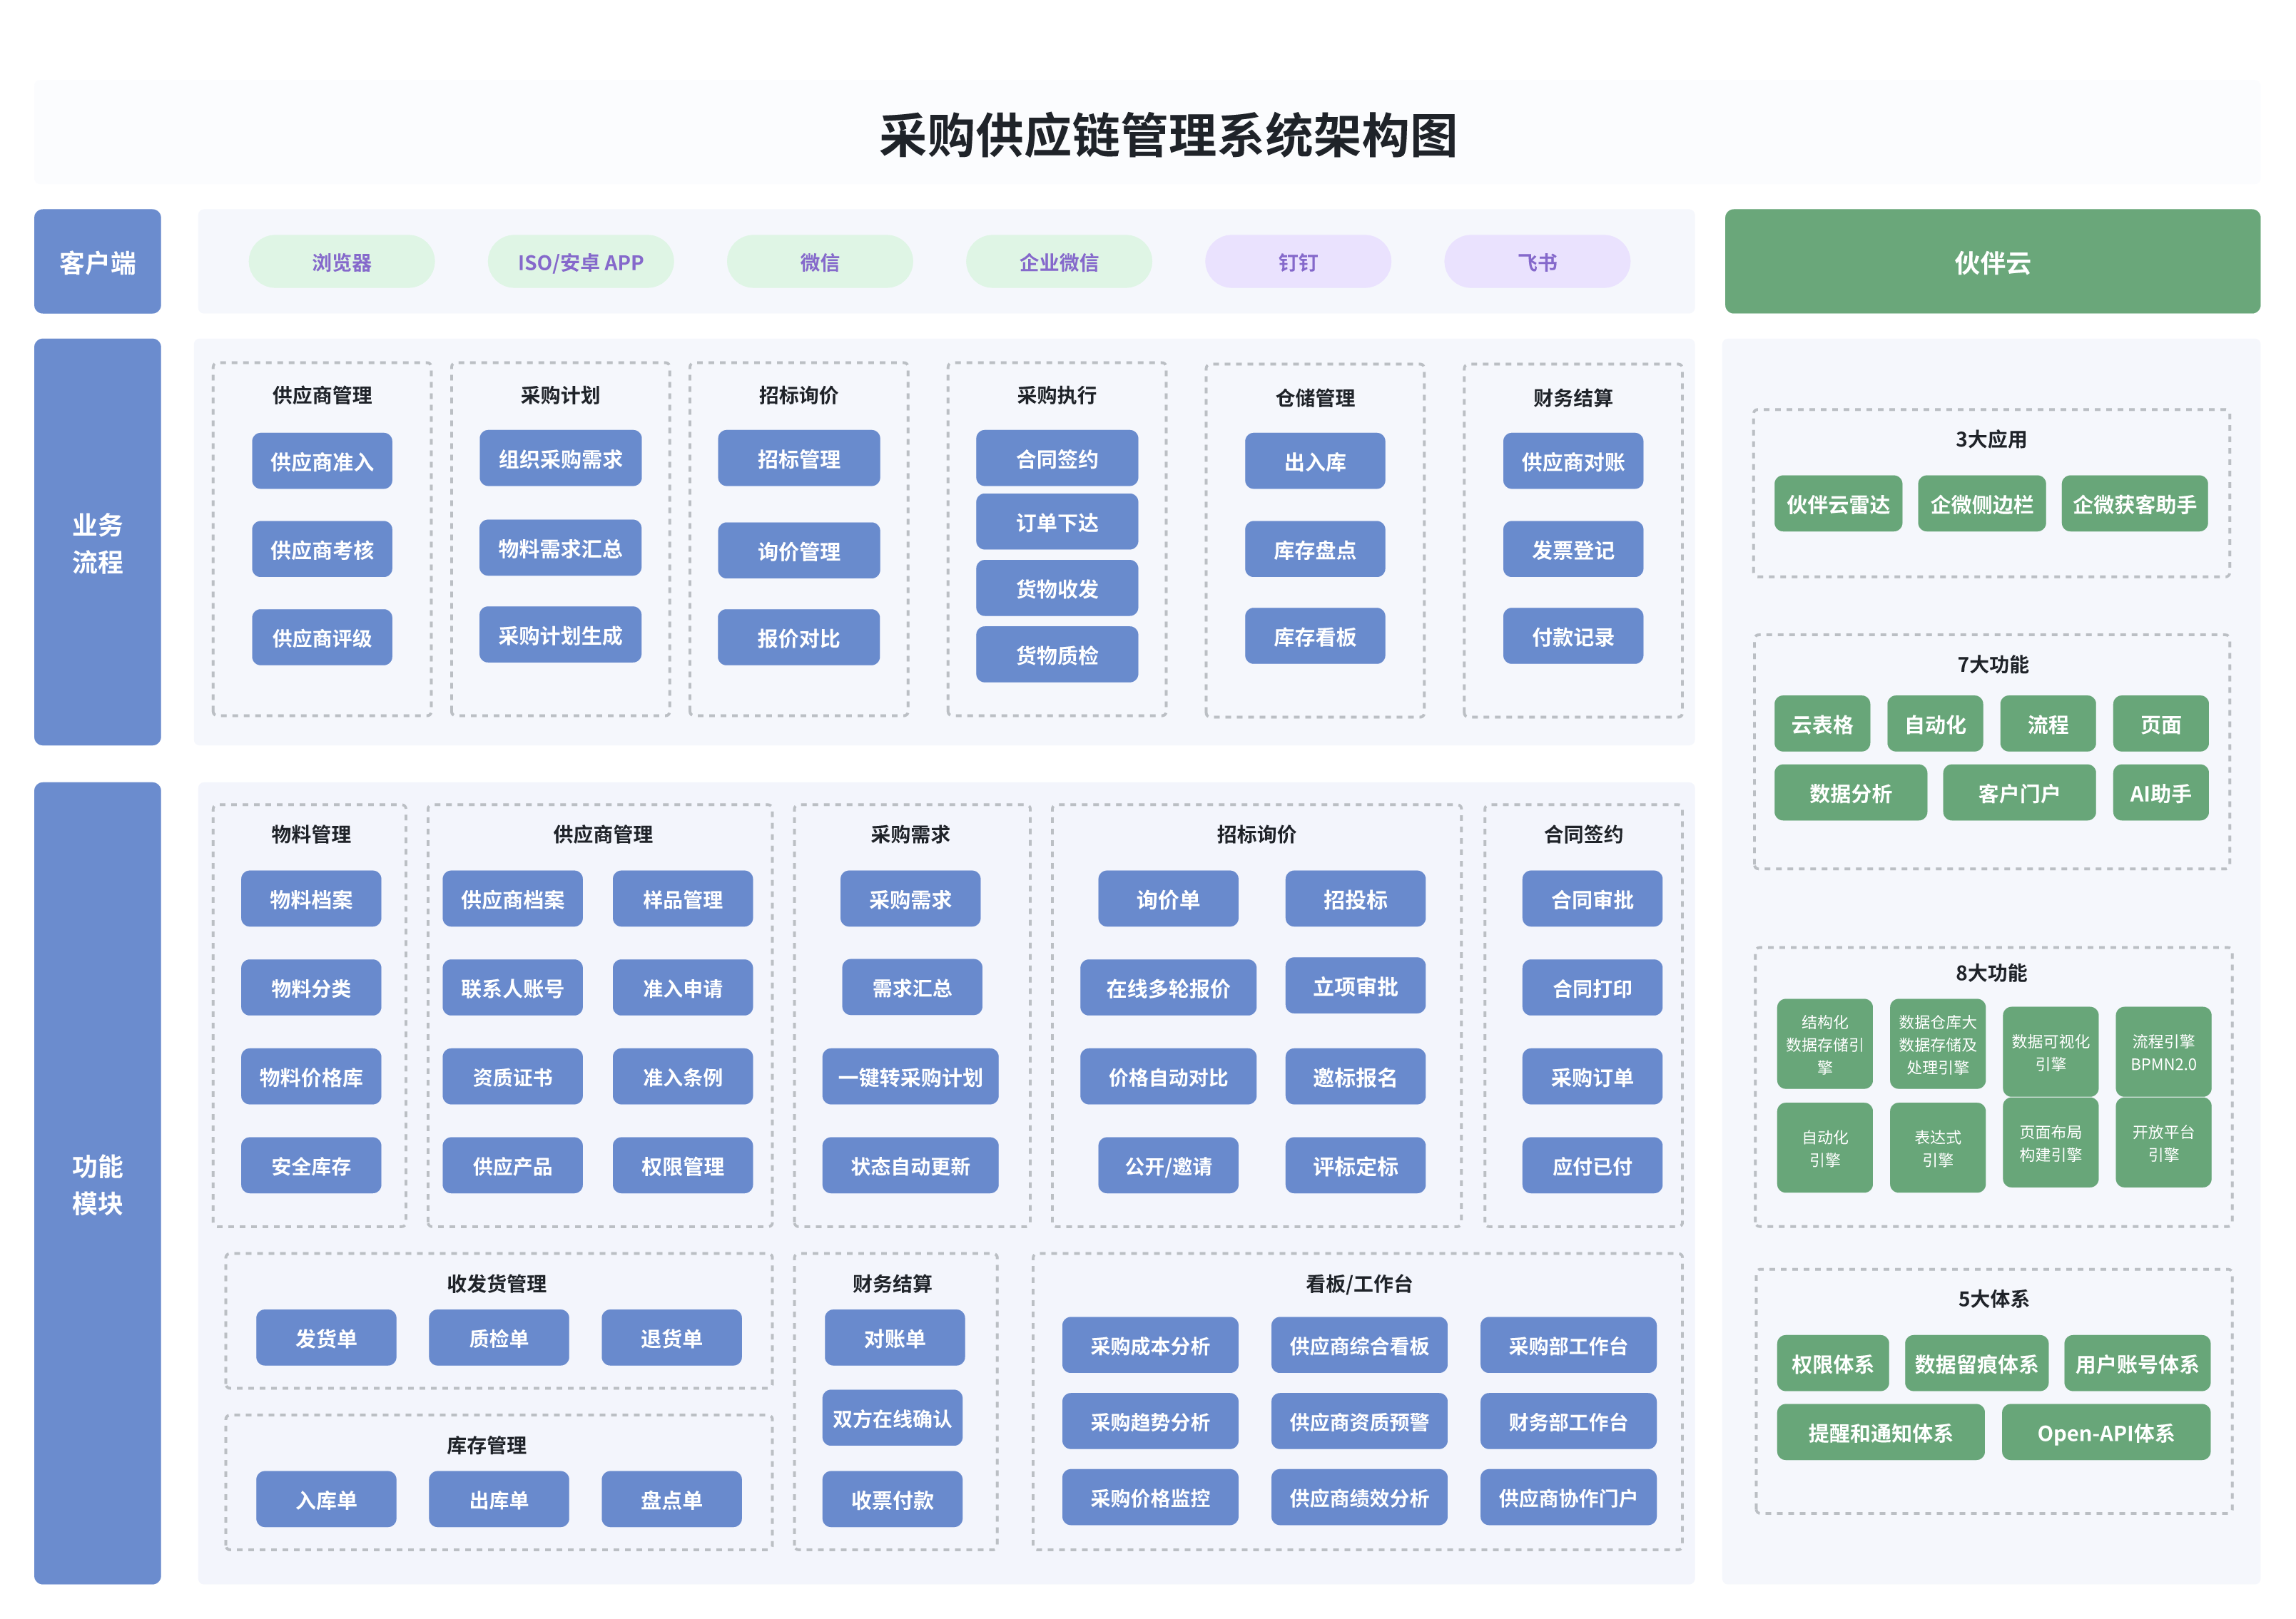Select the 供应商绩效分析 block
The height and width of the screenshot is (1619, 2296).
(1358, 1497)
